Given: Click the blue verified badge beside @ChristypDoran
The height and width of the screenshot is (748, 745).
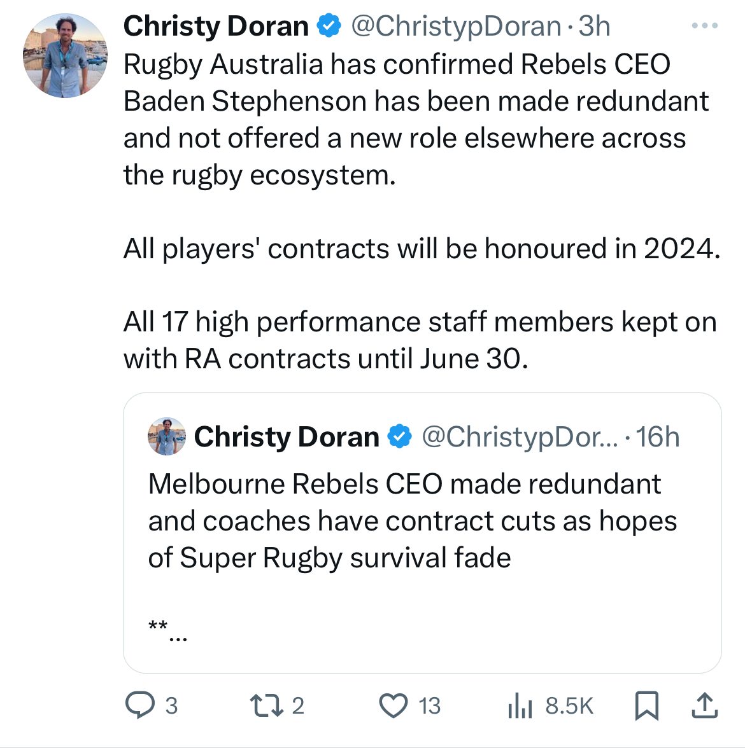Looking at the screenshot, I should point(329,26).
